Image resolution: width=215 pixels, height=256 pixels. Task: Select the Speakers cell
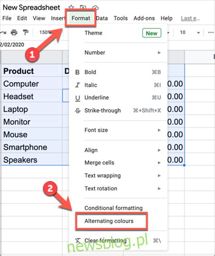click(32, 160)
